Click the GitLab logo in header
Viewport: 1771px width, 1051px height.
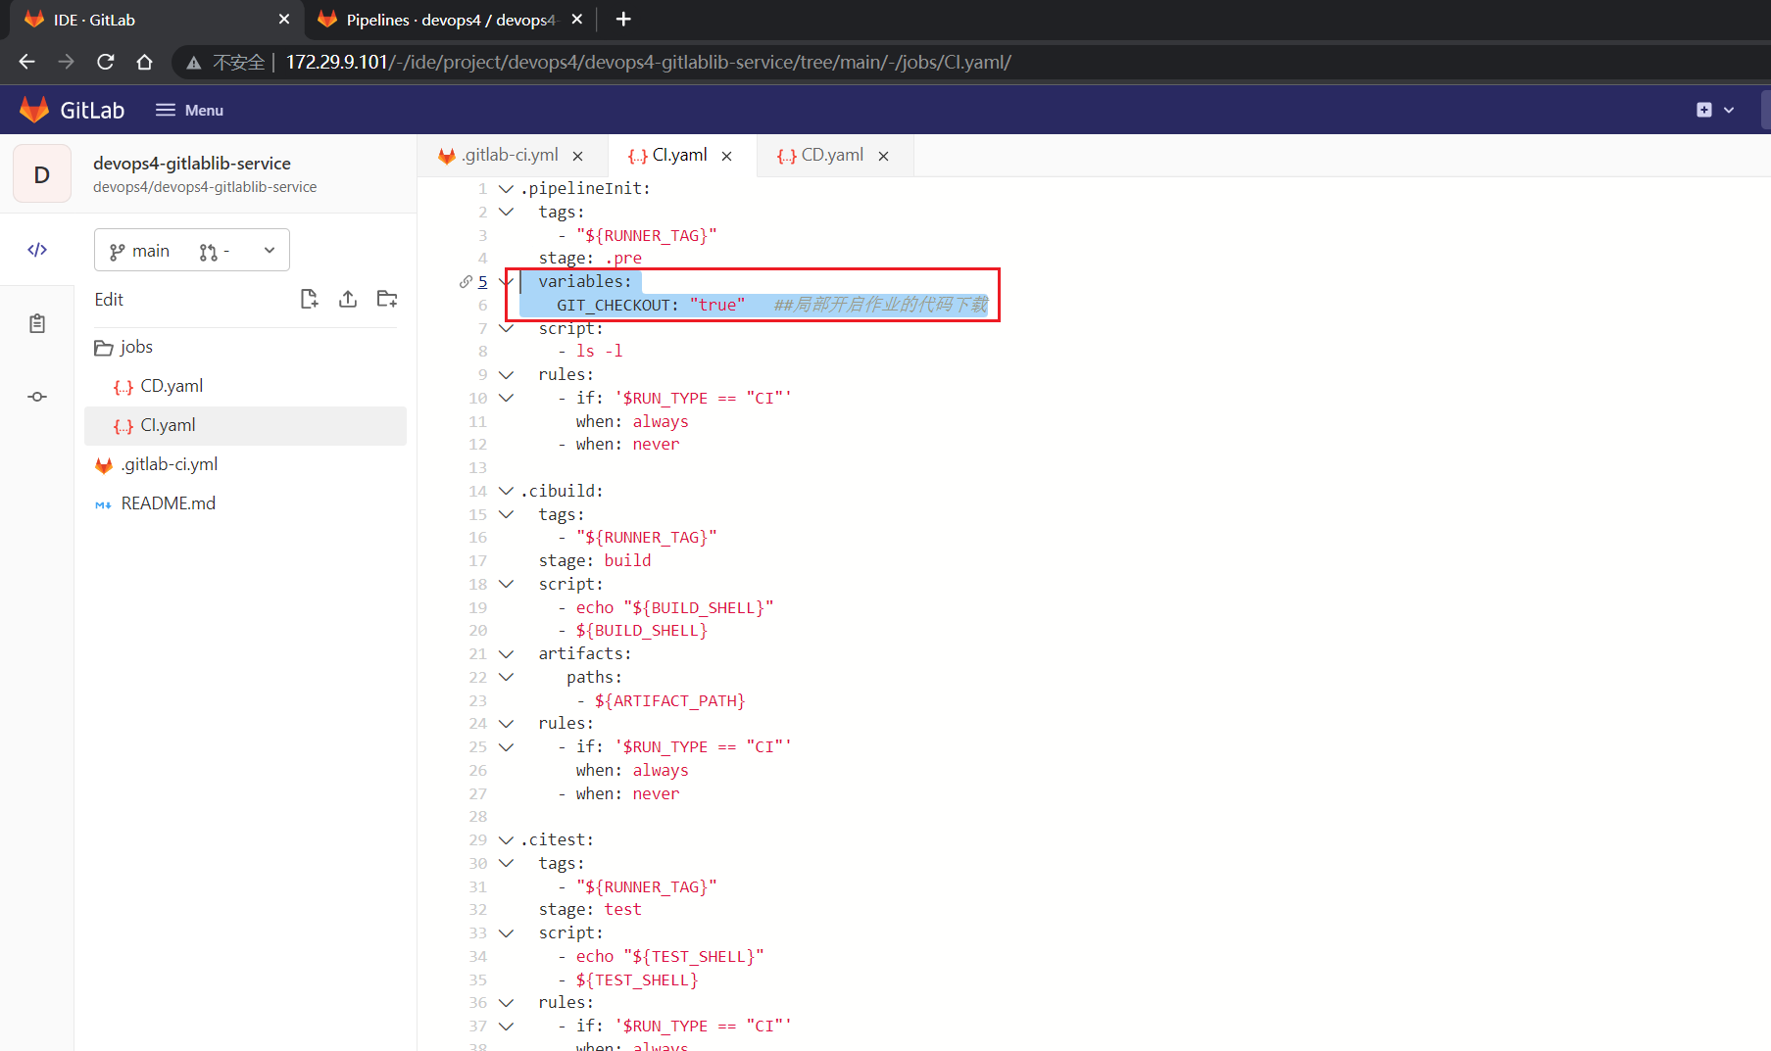pyautogui.click(x=72, y=110)
